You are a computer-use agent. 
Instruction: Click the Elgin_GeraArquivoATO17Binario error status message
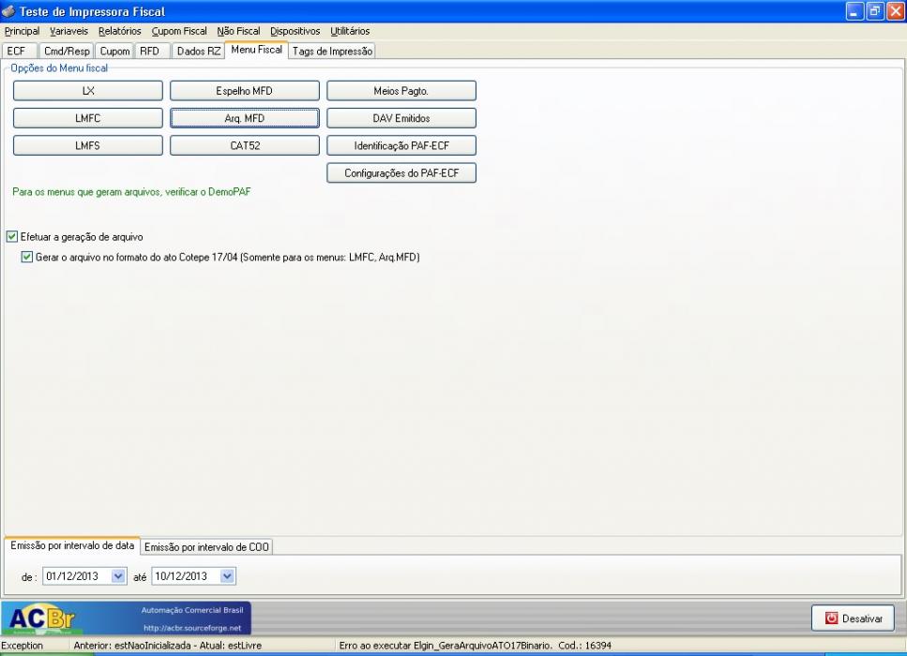coord(475,645)
